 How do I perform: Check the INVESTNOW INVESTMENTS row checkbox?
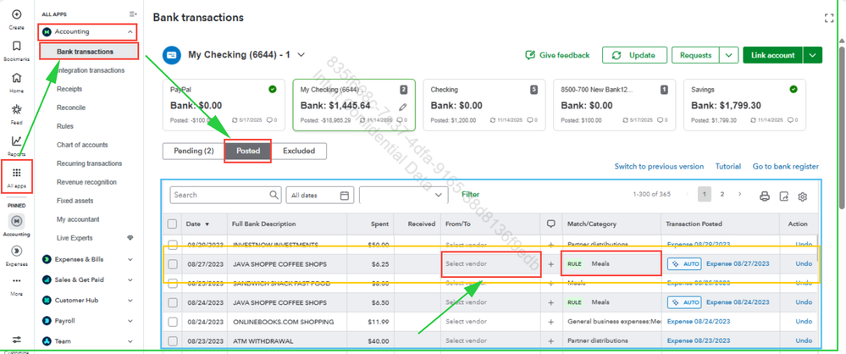(172, 245)
